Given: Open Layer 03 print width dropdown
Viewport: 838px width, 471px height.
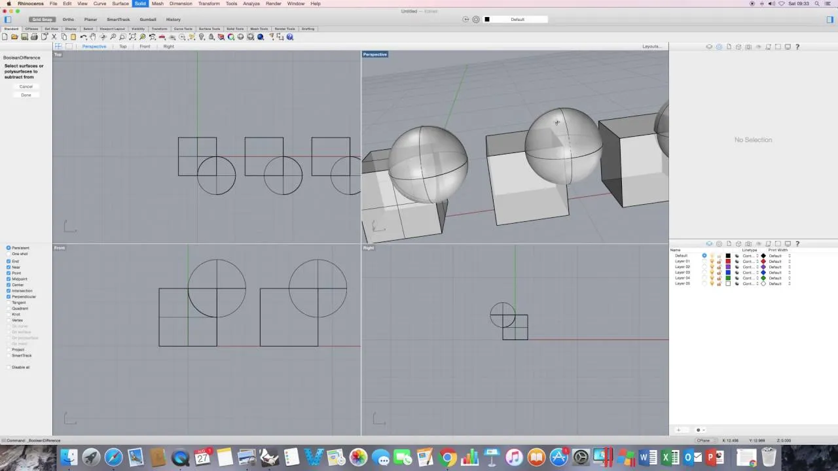Looking at the screenshot, I should 780,272.
